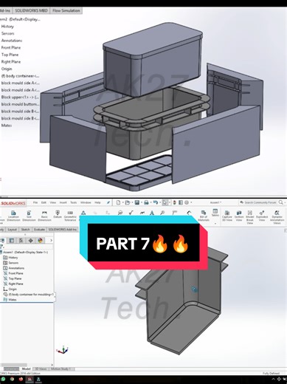Screen dimensions: 287x384
Task: Open the Edit menu
Action: [44, 202]
